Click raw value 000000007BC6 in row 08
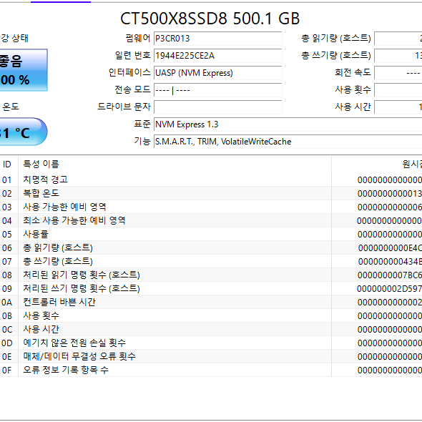The image size is (422, 422). [x=390, y=275]
